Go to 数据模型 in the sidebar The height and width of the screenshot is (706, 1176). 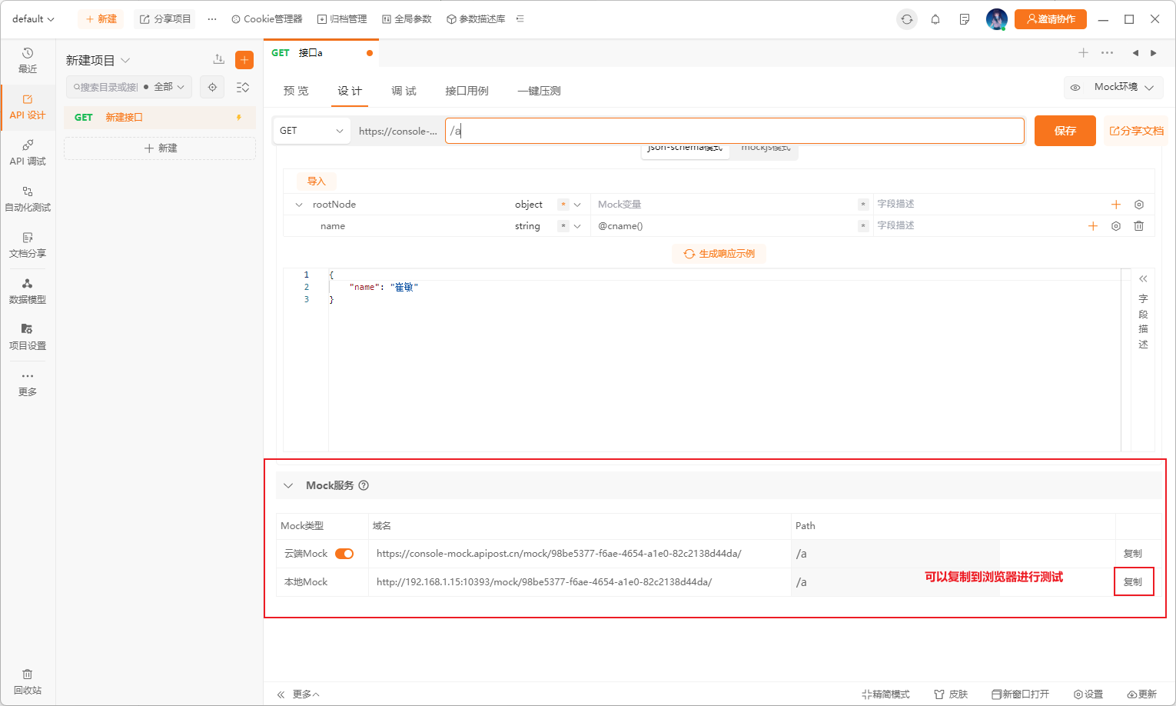[28, 291]
